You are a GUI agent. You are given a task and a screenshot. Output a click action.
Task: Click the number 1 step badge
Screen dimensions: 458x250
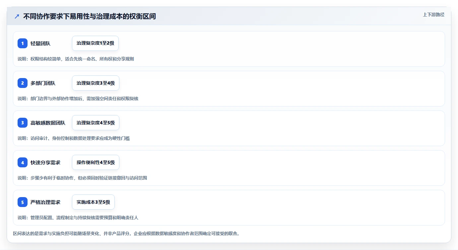coord(23,43)
